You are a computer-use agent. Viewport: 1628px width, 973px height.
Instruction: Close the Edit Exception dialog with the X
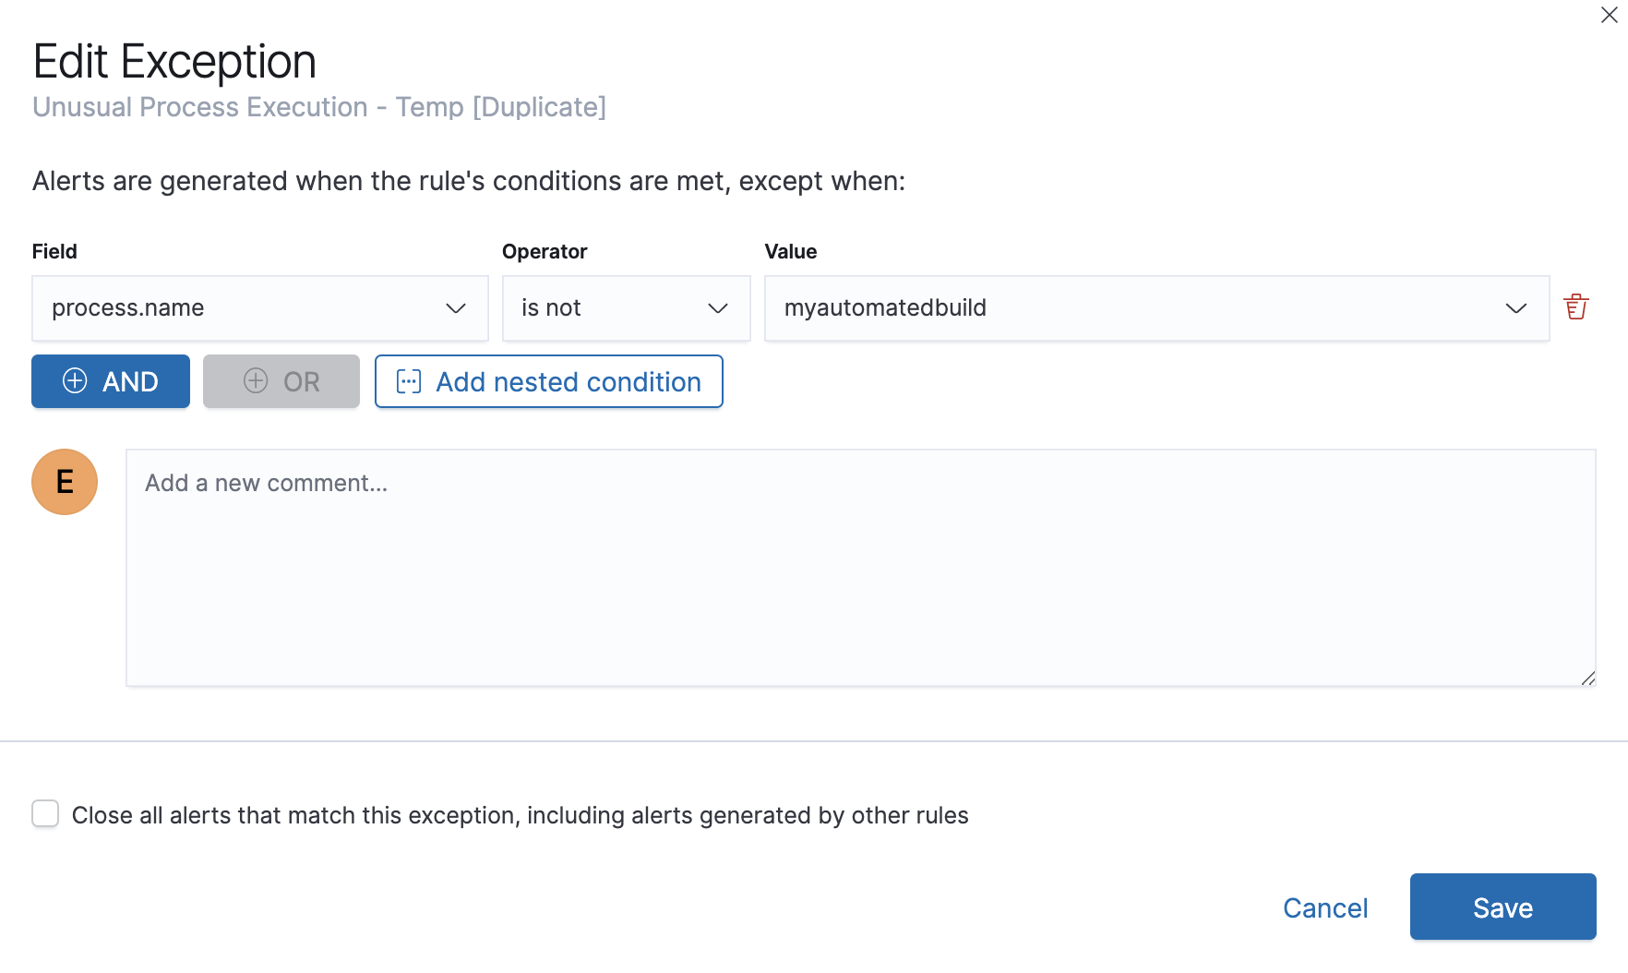(x=1610, y=15)
